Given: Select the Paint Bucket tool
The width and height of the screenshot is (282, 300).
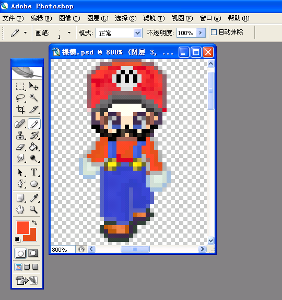Looking at the screenshot, I should tap(34, 147).
